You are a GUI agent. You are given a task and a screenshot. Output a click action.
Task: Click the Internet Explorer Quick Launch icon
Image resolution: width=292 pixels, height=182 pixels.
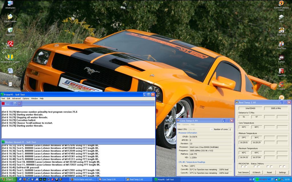pos(29,179)
